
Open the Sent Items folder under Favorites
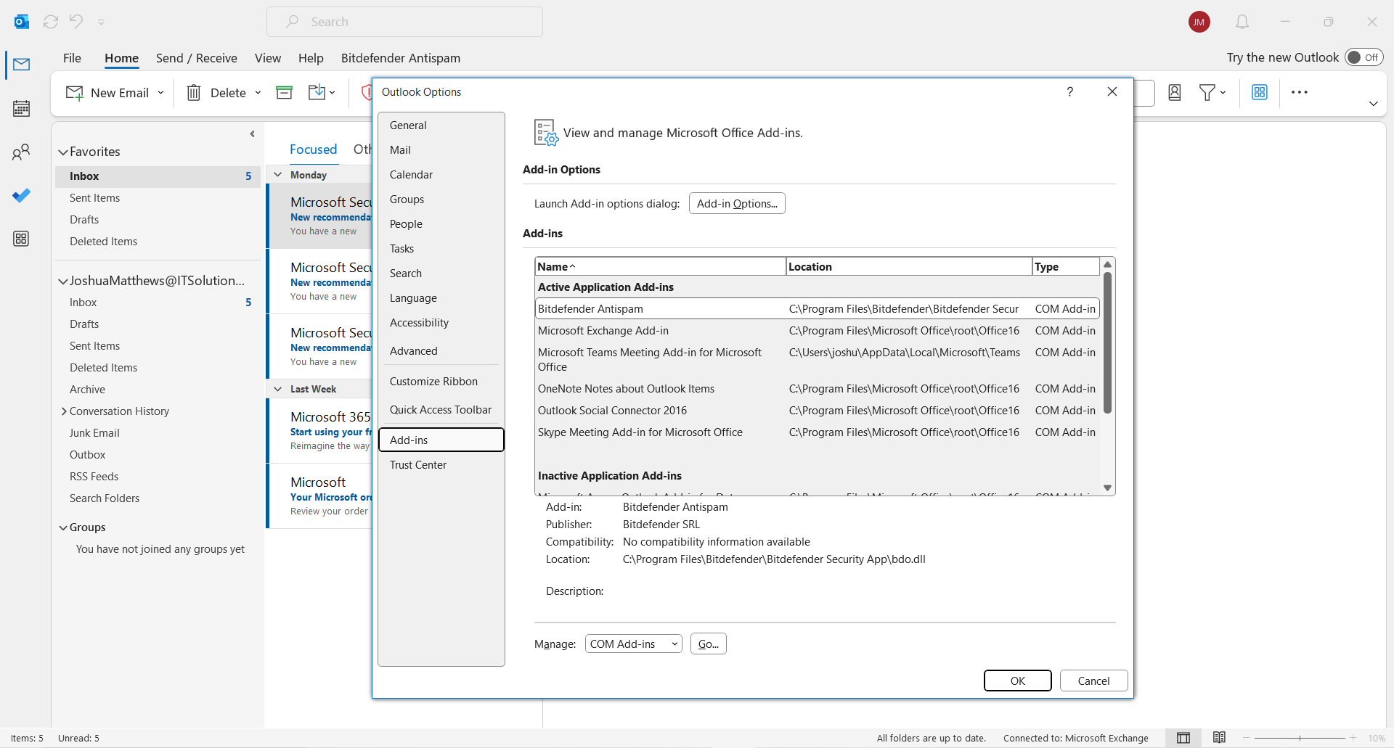(94, 198)
